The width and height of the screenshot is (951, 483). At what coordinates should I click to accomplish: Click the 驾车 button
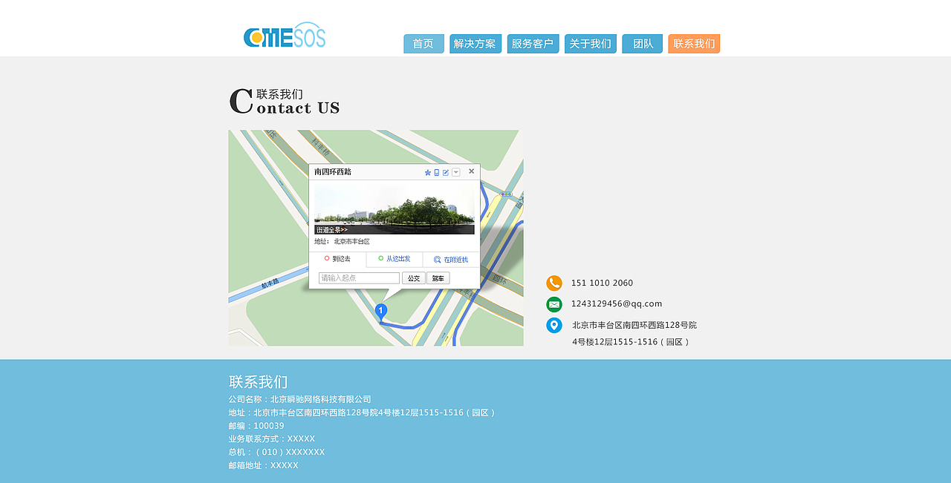(x=438, y=278)
